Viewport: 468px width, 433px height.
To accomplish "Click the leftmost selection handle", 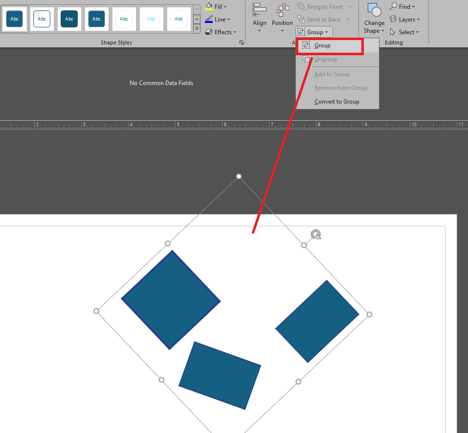I will tap(96, 311).
